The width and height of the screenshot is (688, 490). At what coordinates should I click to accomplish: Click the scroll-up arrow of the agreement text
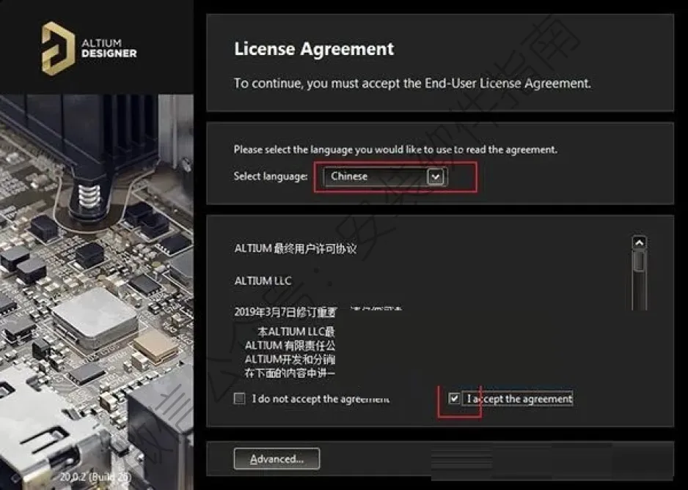click(640, 242)
